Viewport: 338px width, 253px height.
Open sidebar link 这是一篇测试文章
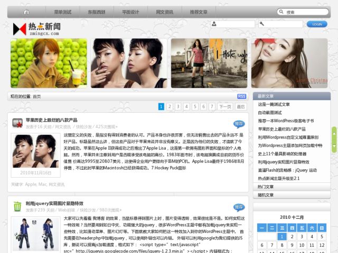click(274, 104)
